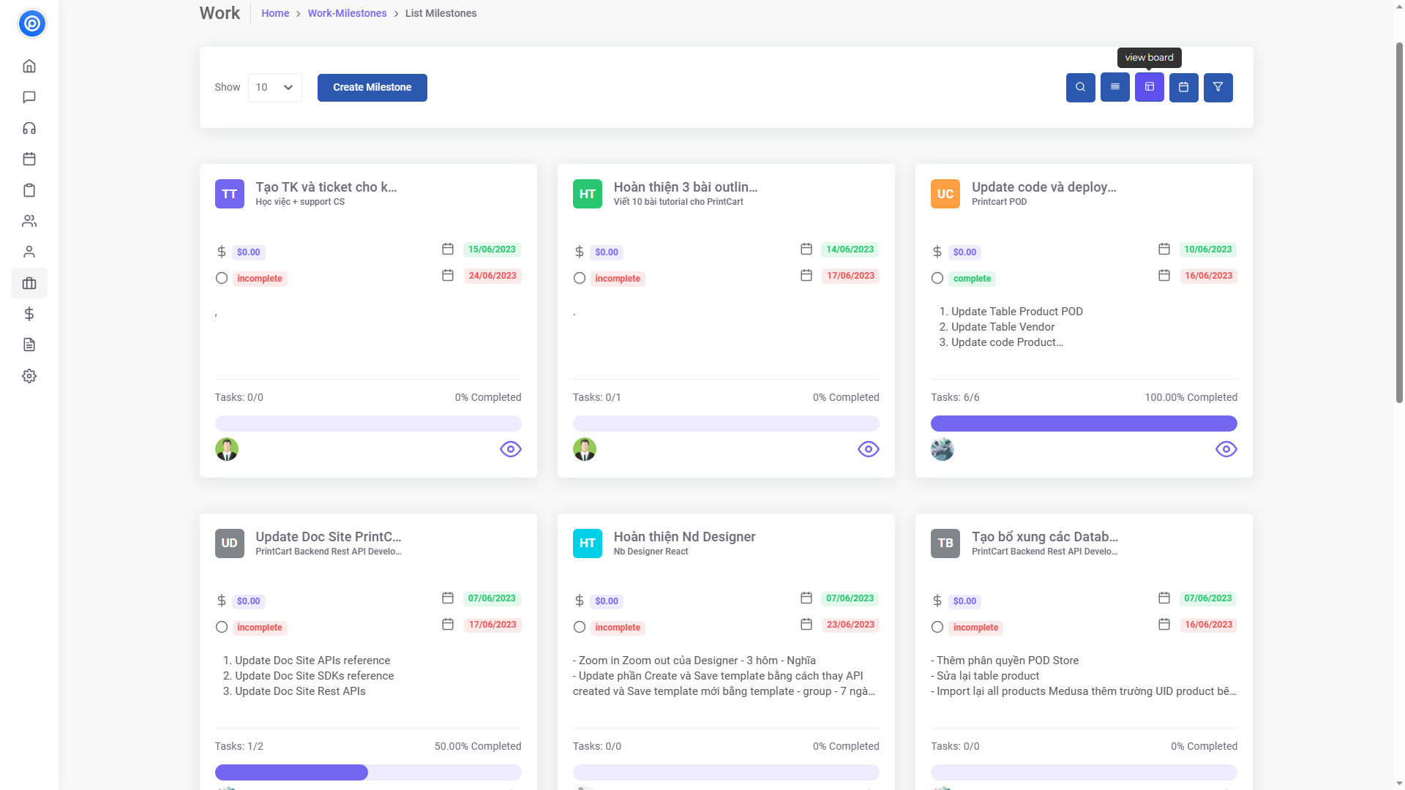1405x790 pixels.
Task: Click Nb Designer React subtitle
Action: (x=651, y=552)
